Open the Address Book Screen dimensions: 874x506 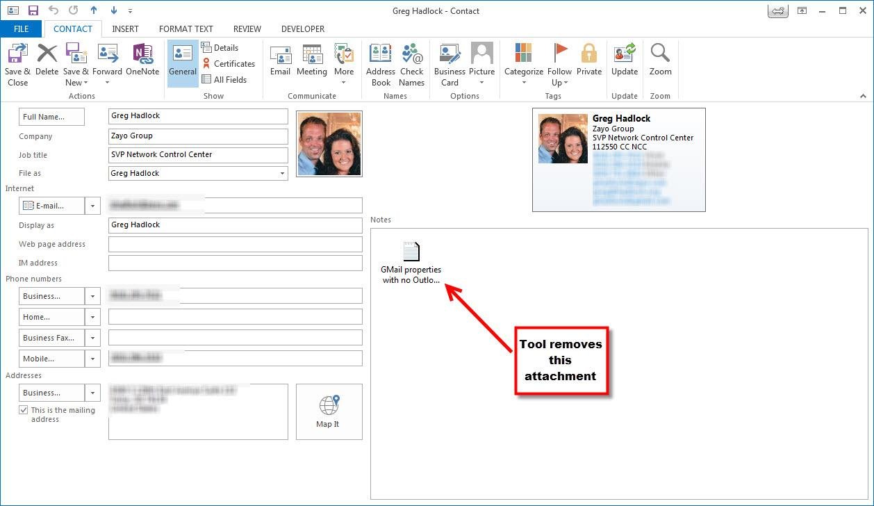pos(381,65)
